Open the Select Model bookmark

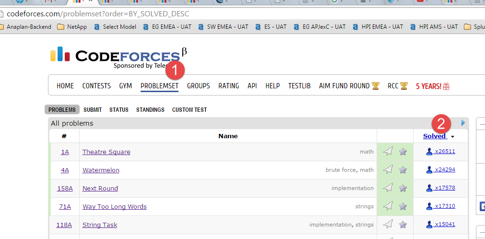pos(115,27)
